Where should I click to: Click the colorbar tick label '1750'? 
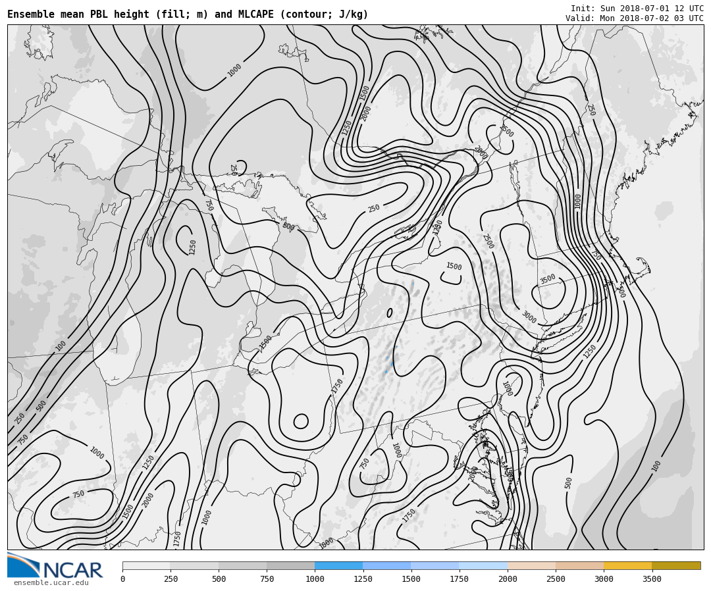click(459, 578)
